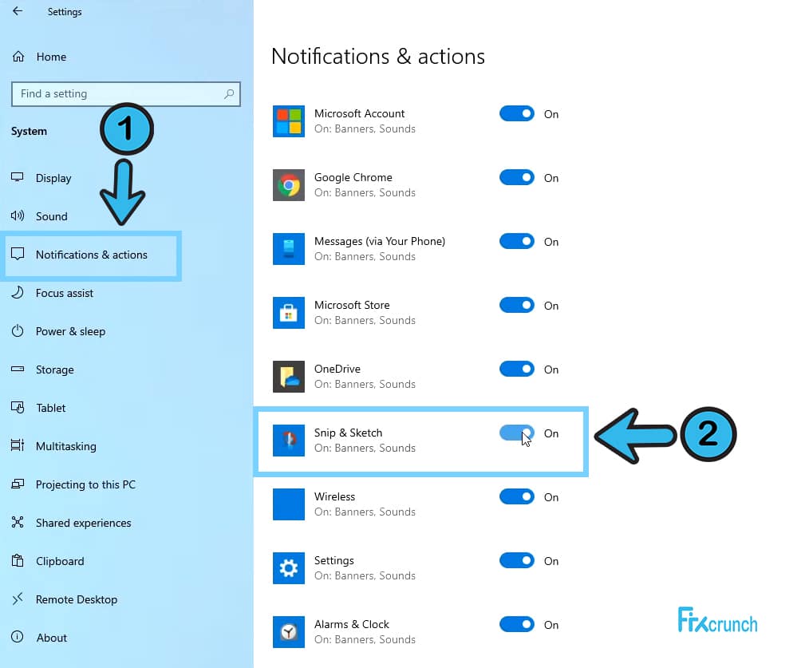Image resolution: width=809 pixels, height=668 pixels.
Task: Turn off Alarms & Clock toggle
Action: click(516, 625)
